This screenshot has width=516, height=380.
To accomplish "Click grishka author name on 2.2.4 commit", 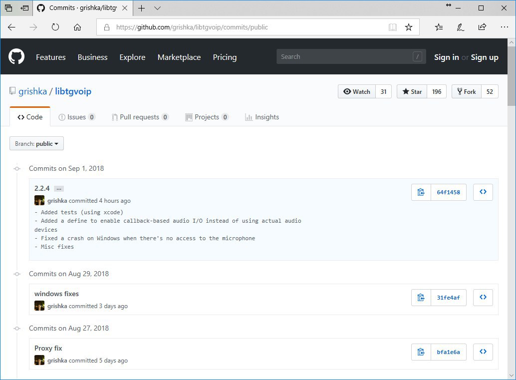I will (57, 201).
